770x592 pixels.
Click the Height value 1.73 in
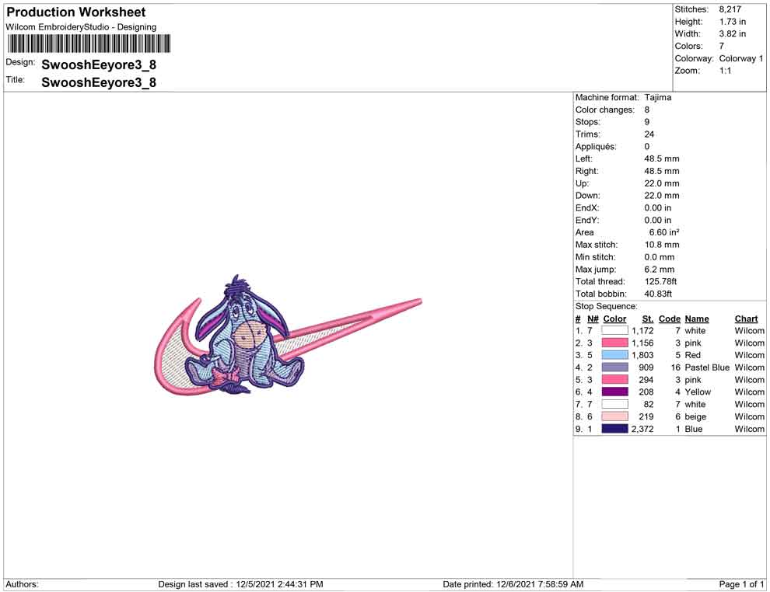click(732, 22)
